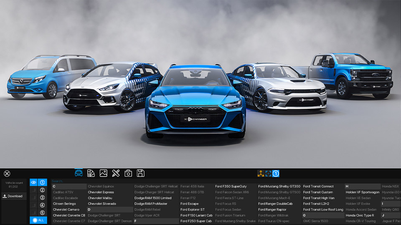Toggle the eye visibility for slot 1
This screenshot has height=225, width=401.
pos(33,182)
